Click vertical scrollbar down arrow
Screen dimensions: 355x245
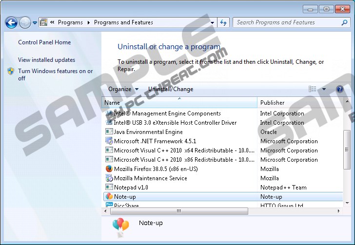point(347,203)
